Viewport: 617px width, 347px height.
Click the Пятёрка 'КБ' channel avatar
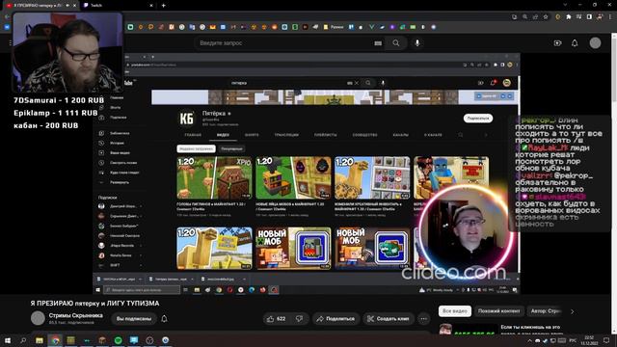coord(186,118)
